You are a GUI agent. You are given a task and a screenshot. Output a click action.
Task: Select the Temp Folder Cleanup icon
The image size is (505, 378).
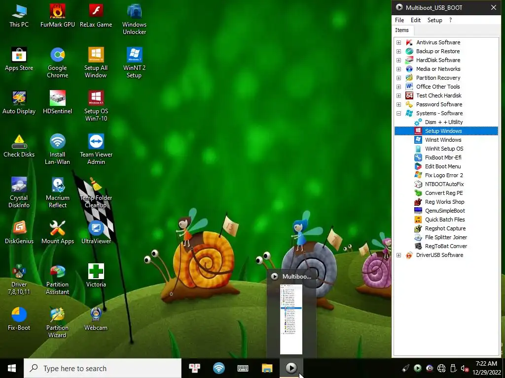tap(96, 193)
